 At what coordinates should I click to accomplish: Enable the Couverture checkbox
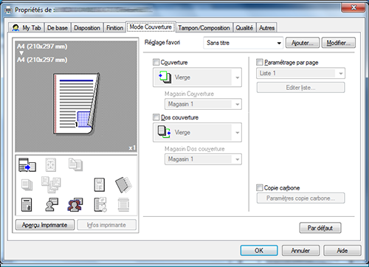tap(156, 62)
